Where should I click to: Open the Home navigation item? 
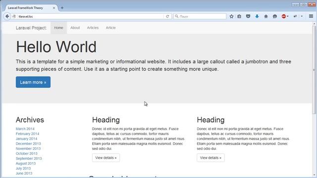[x=58, y=28]
